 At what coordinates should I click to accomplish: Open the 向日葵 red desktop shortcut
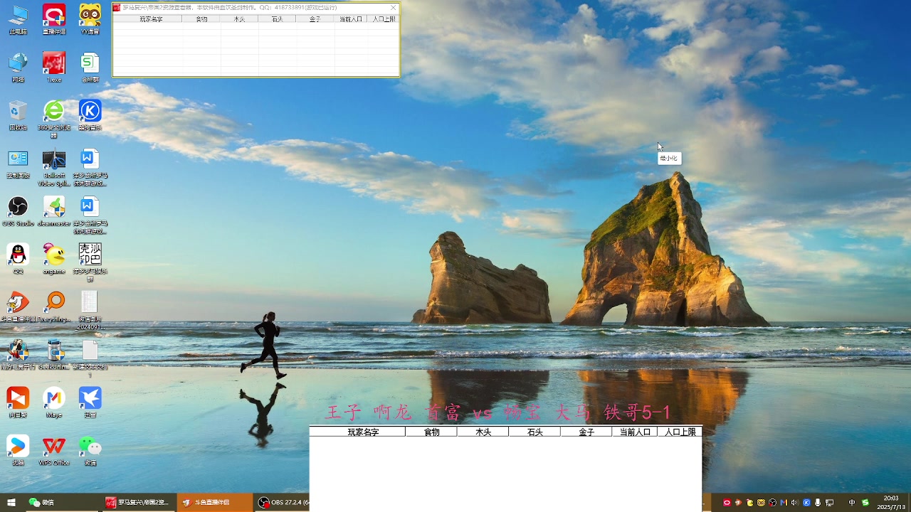coord(18,402)
